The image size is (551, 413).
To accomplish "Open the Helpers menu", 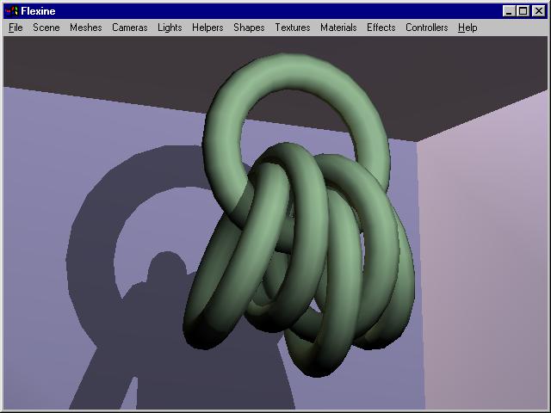I will (207, 28).
